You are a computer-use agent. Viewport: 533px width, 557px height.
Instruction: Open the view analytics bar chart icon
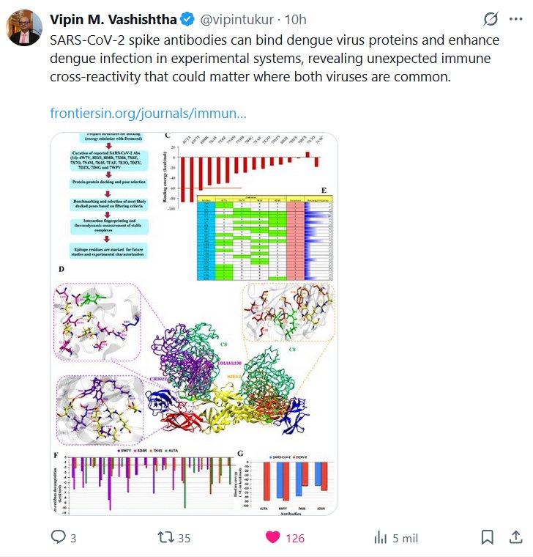(x=381, y=538)
